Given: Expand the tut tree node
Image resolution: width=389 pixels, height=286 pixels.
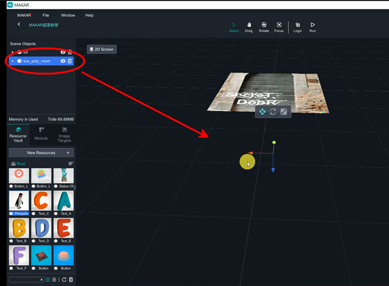Looking at the screenshot, I should (13, 52).
